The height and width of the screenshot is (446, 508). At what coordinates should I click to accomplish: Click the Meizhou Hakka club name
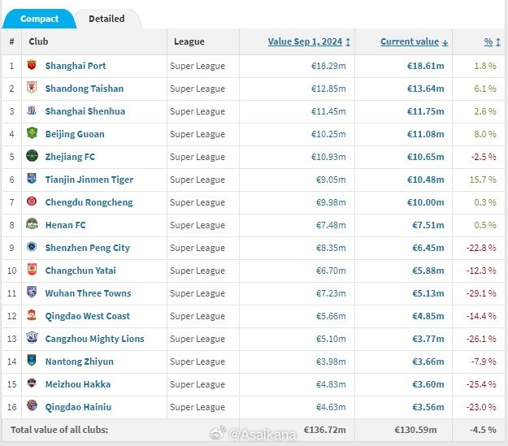78,384
